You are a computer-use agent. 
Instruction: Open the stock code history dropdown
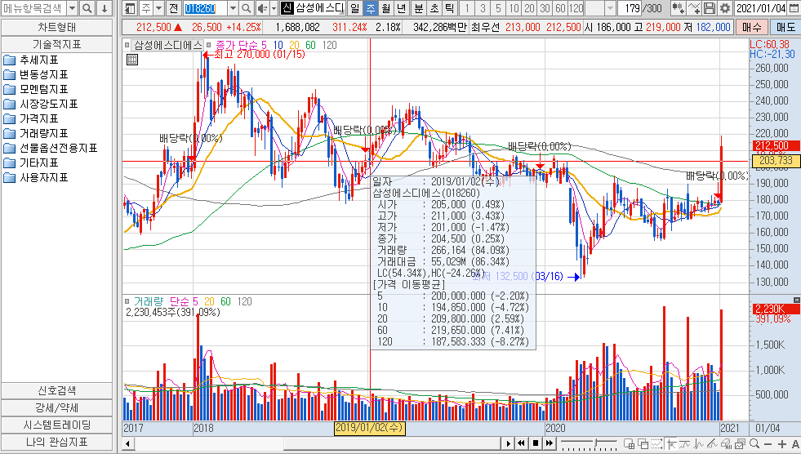click(233, 8)
